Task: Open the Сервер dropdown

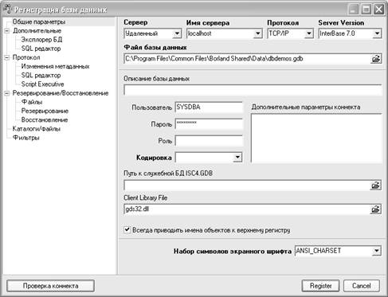Action: [177, 33]
